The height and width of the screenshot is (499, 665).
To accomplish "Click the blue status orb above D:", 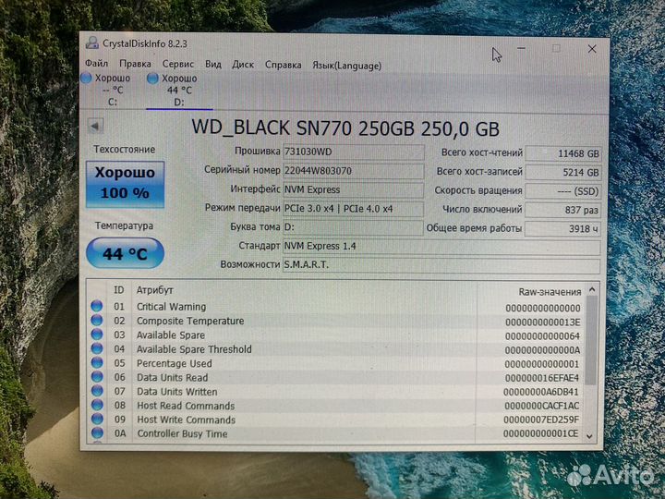I will (x=152, y=78).
